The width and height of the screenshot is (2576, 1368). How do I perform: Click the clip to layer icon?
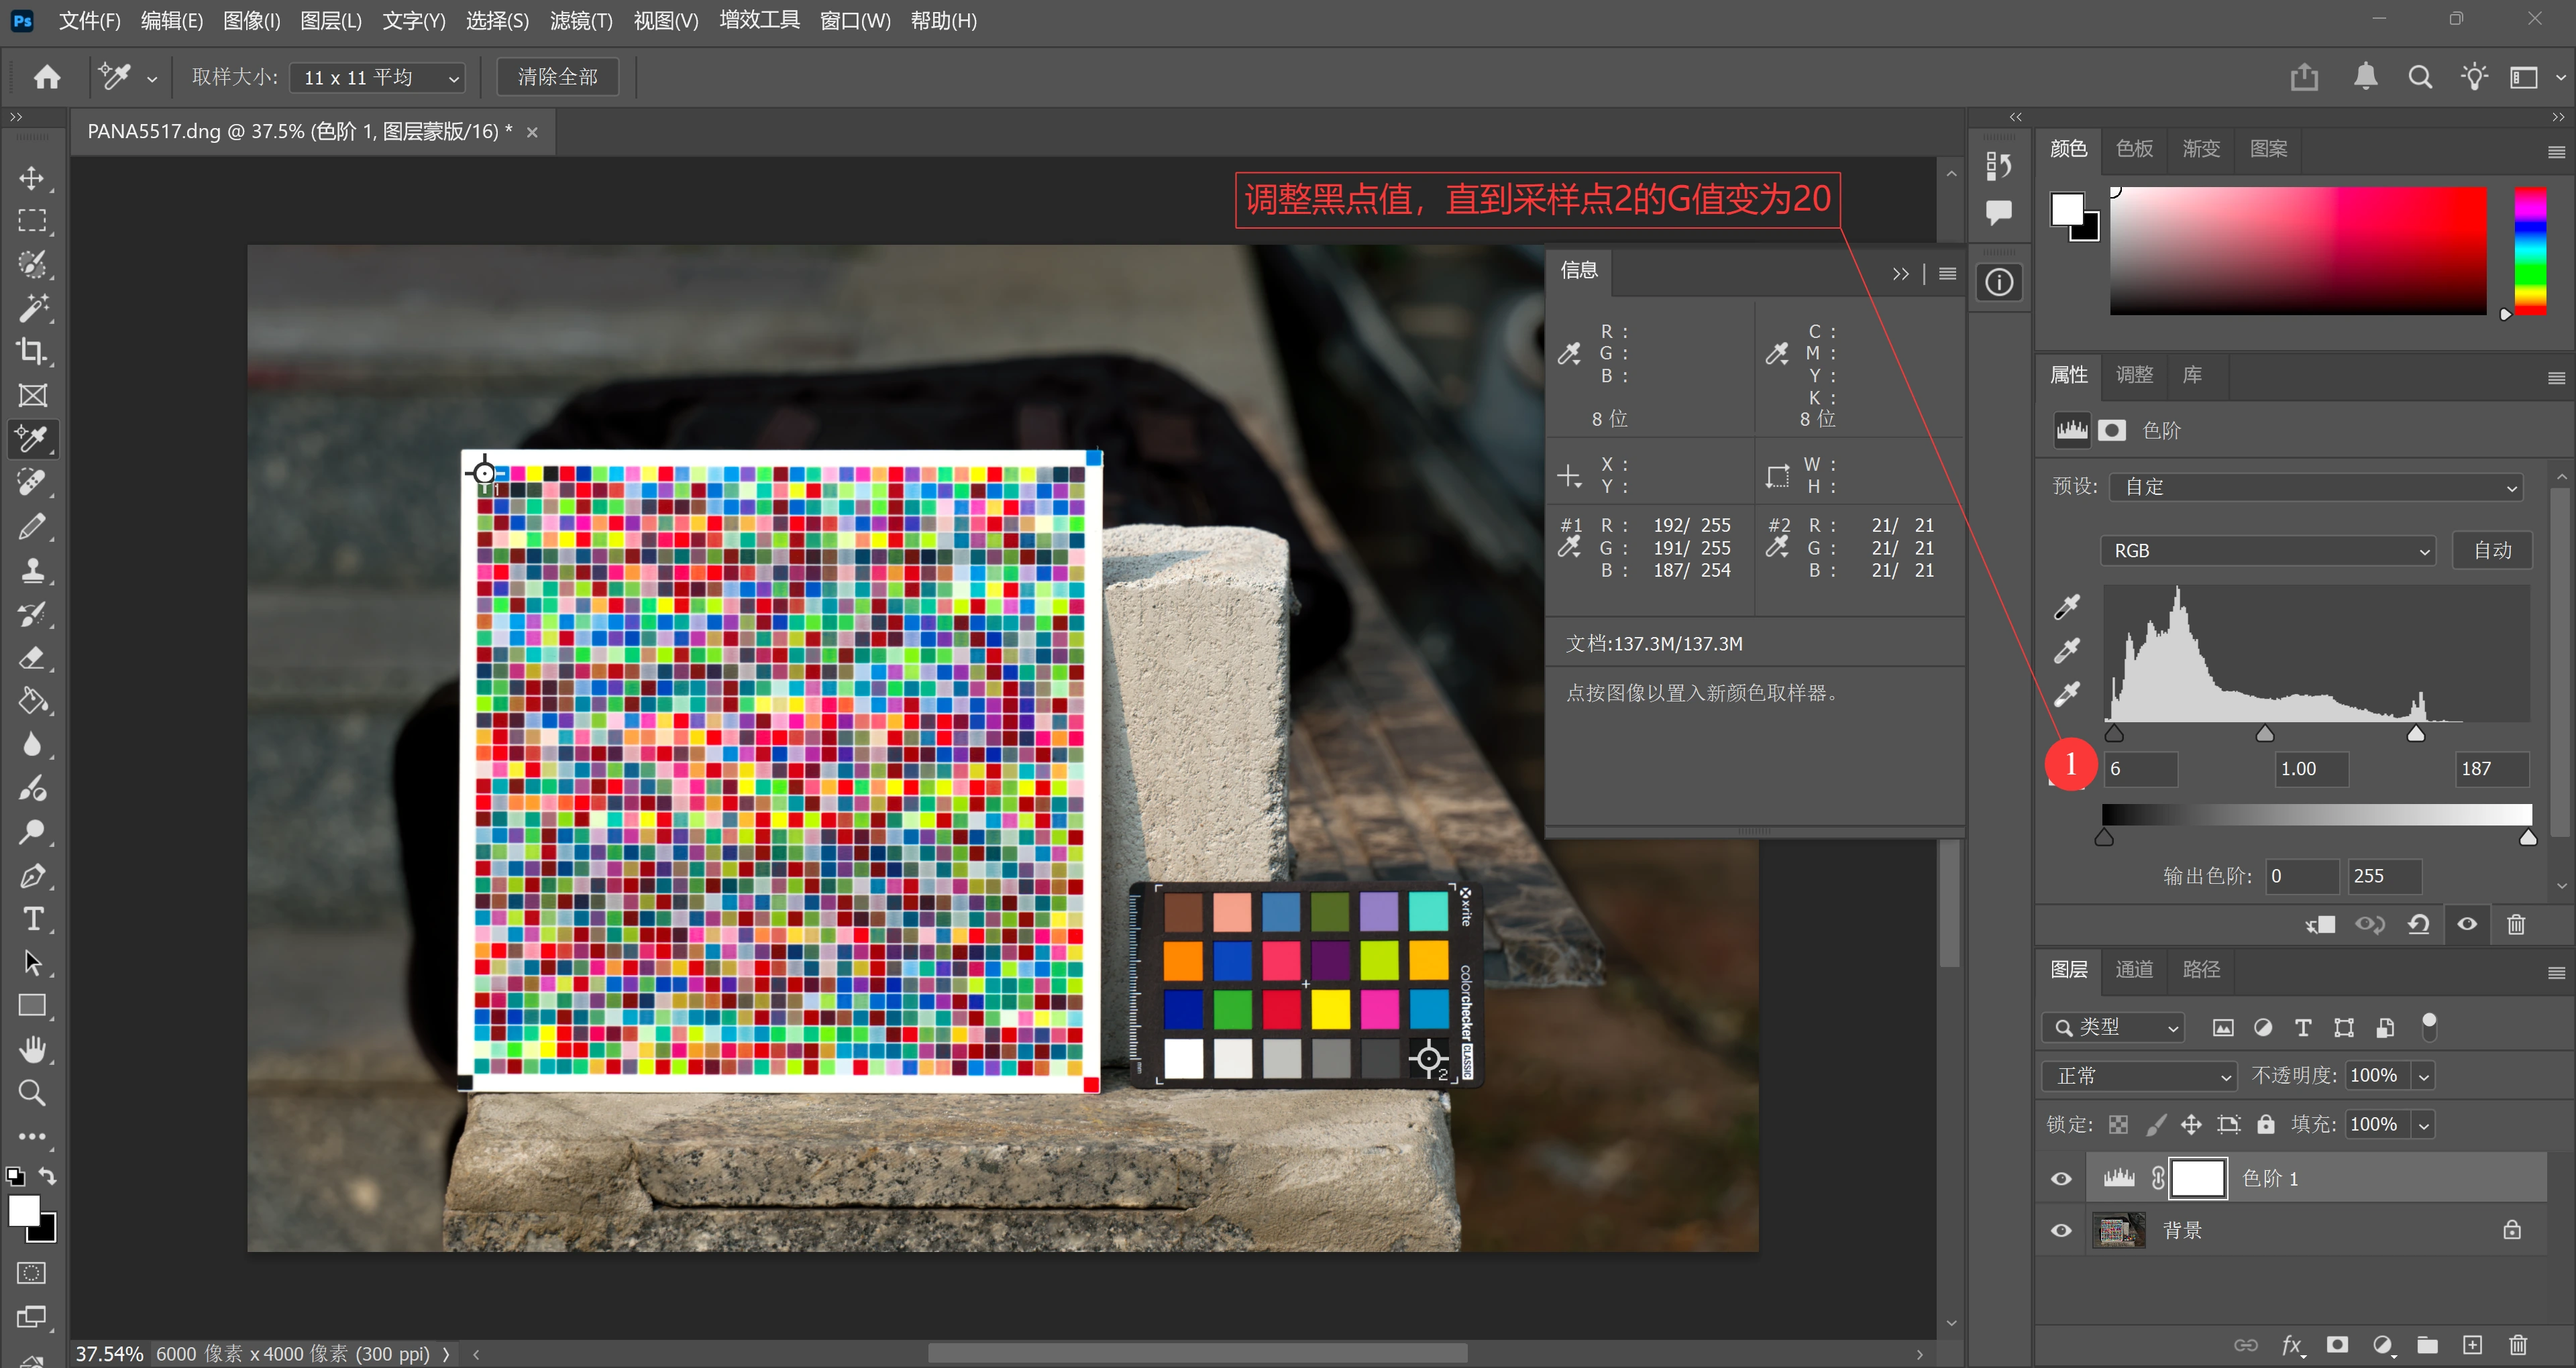tap(2321, 924)
